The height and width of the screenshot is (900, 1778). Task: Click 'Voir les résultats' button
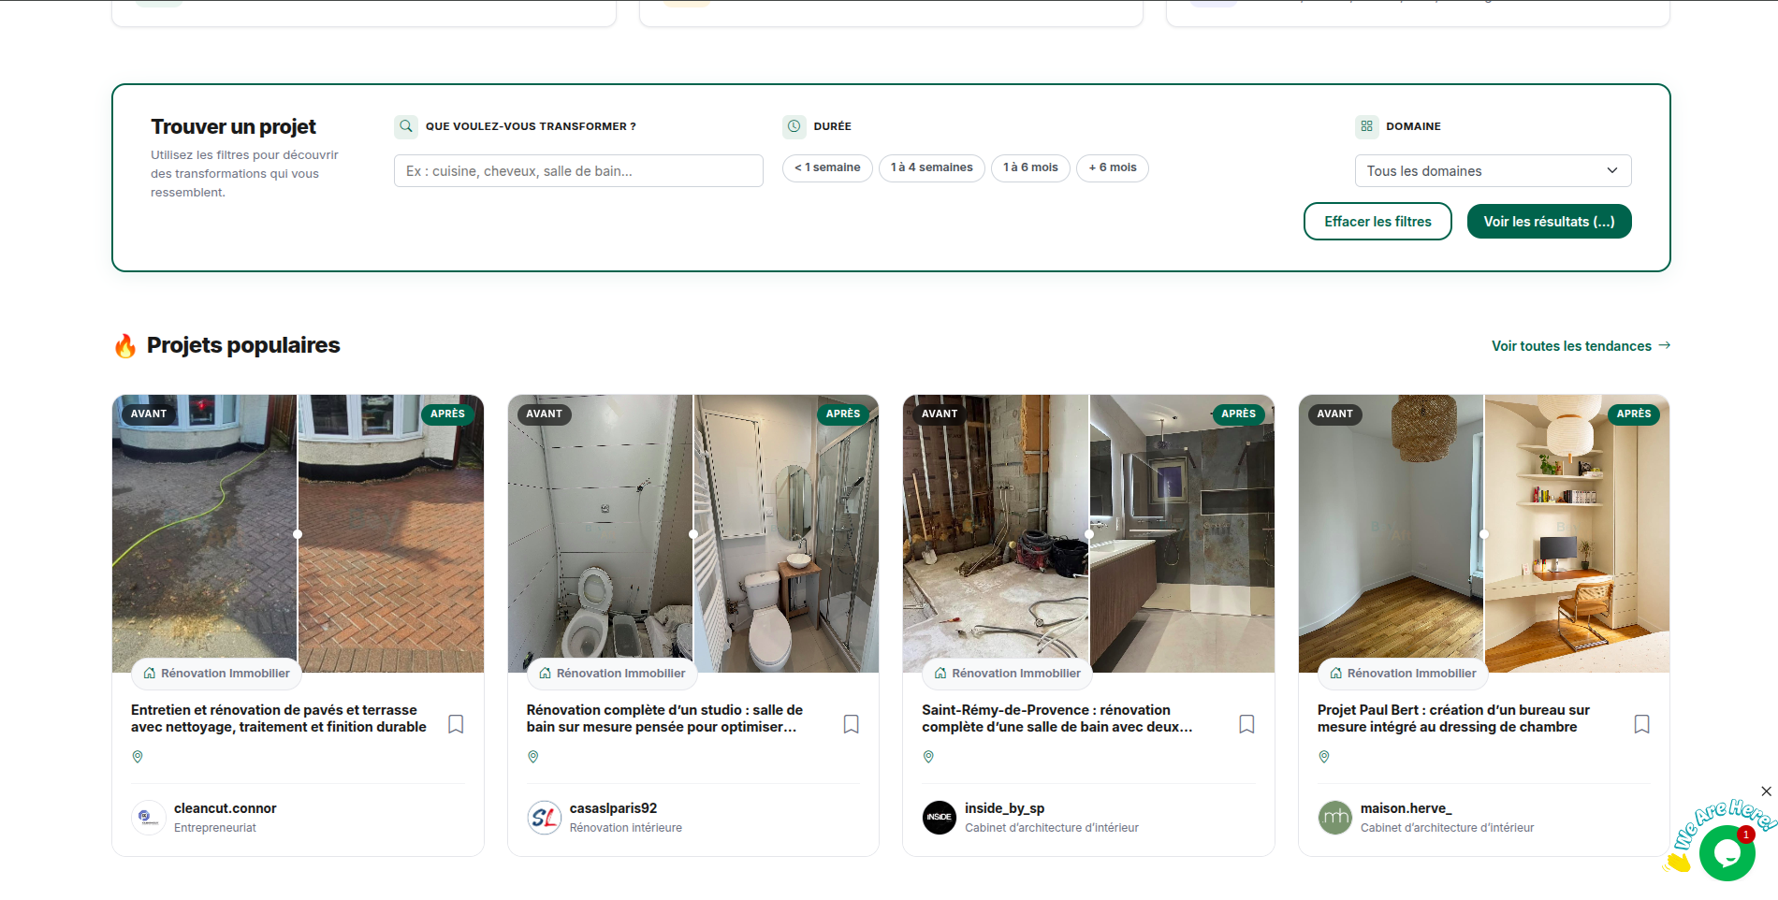pos(1549,222)
